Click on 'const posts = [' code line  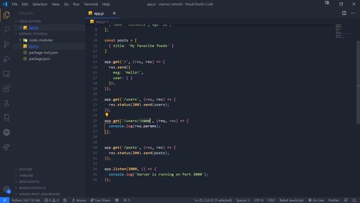[x=120, y=40]
